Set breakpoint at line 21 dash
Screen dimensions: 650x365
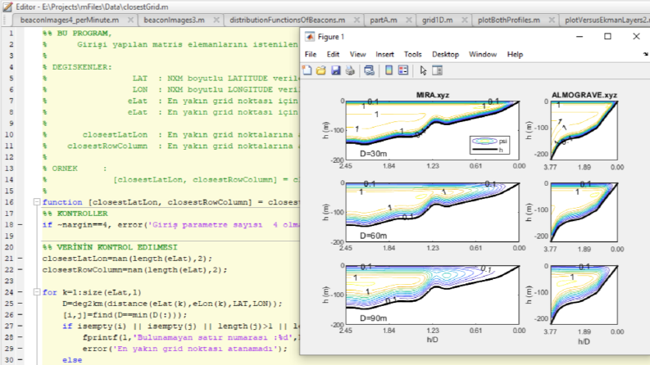20,259
